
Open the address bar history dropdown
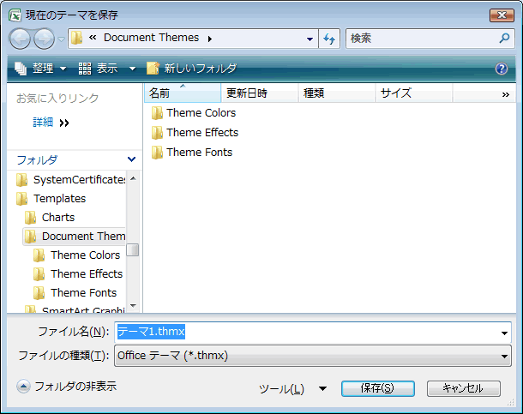(x=310, y=39)
